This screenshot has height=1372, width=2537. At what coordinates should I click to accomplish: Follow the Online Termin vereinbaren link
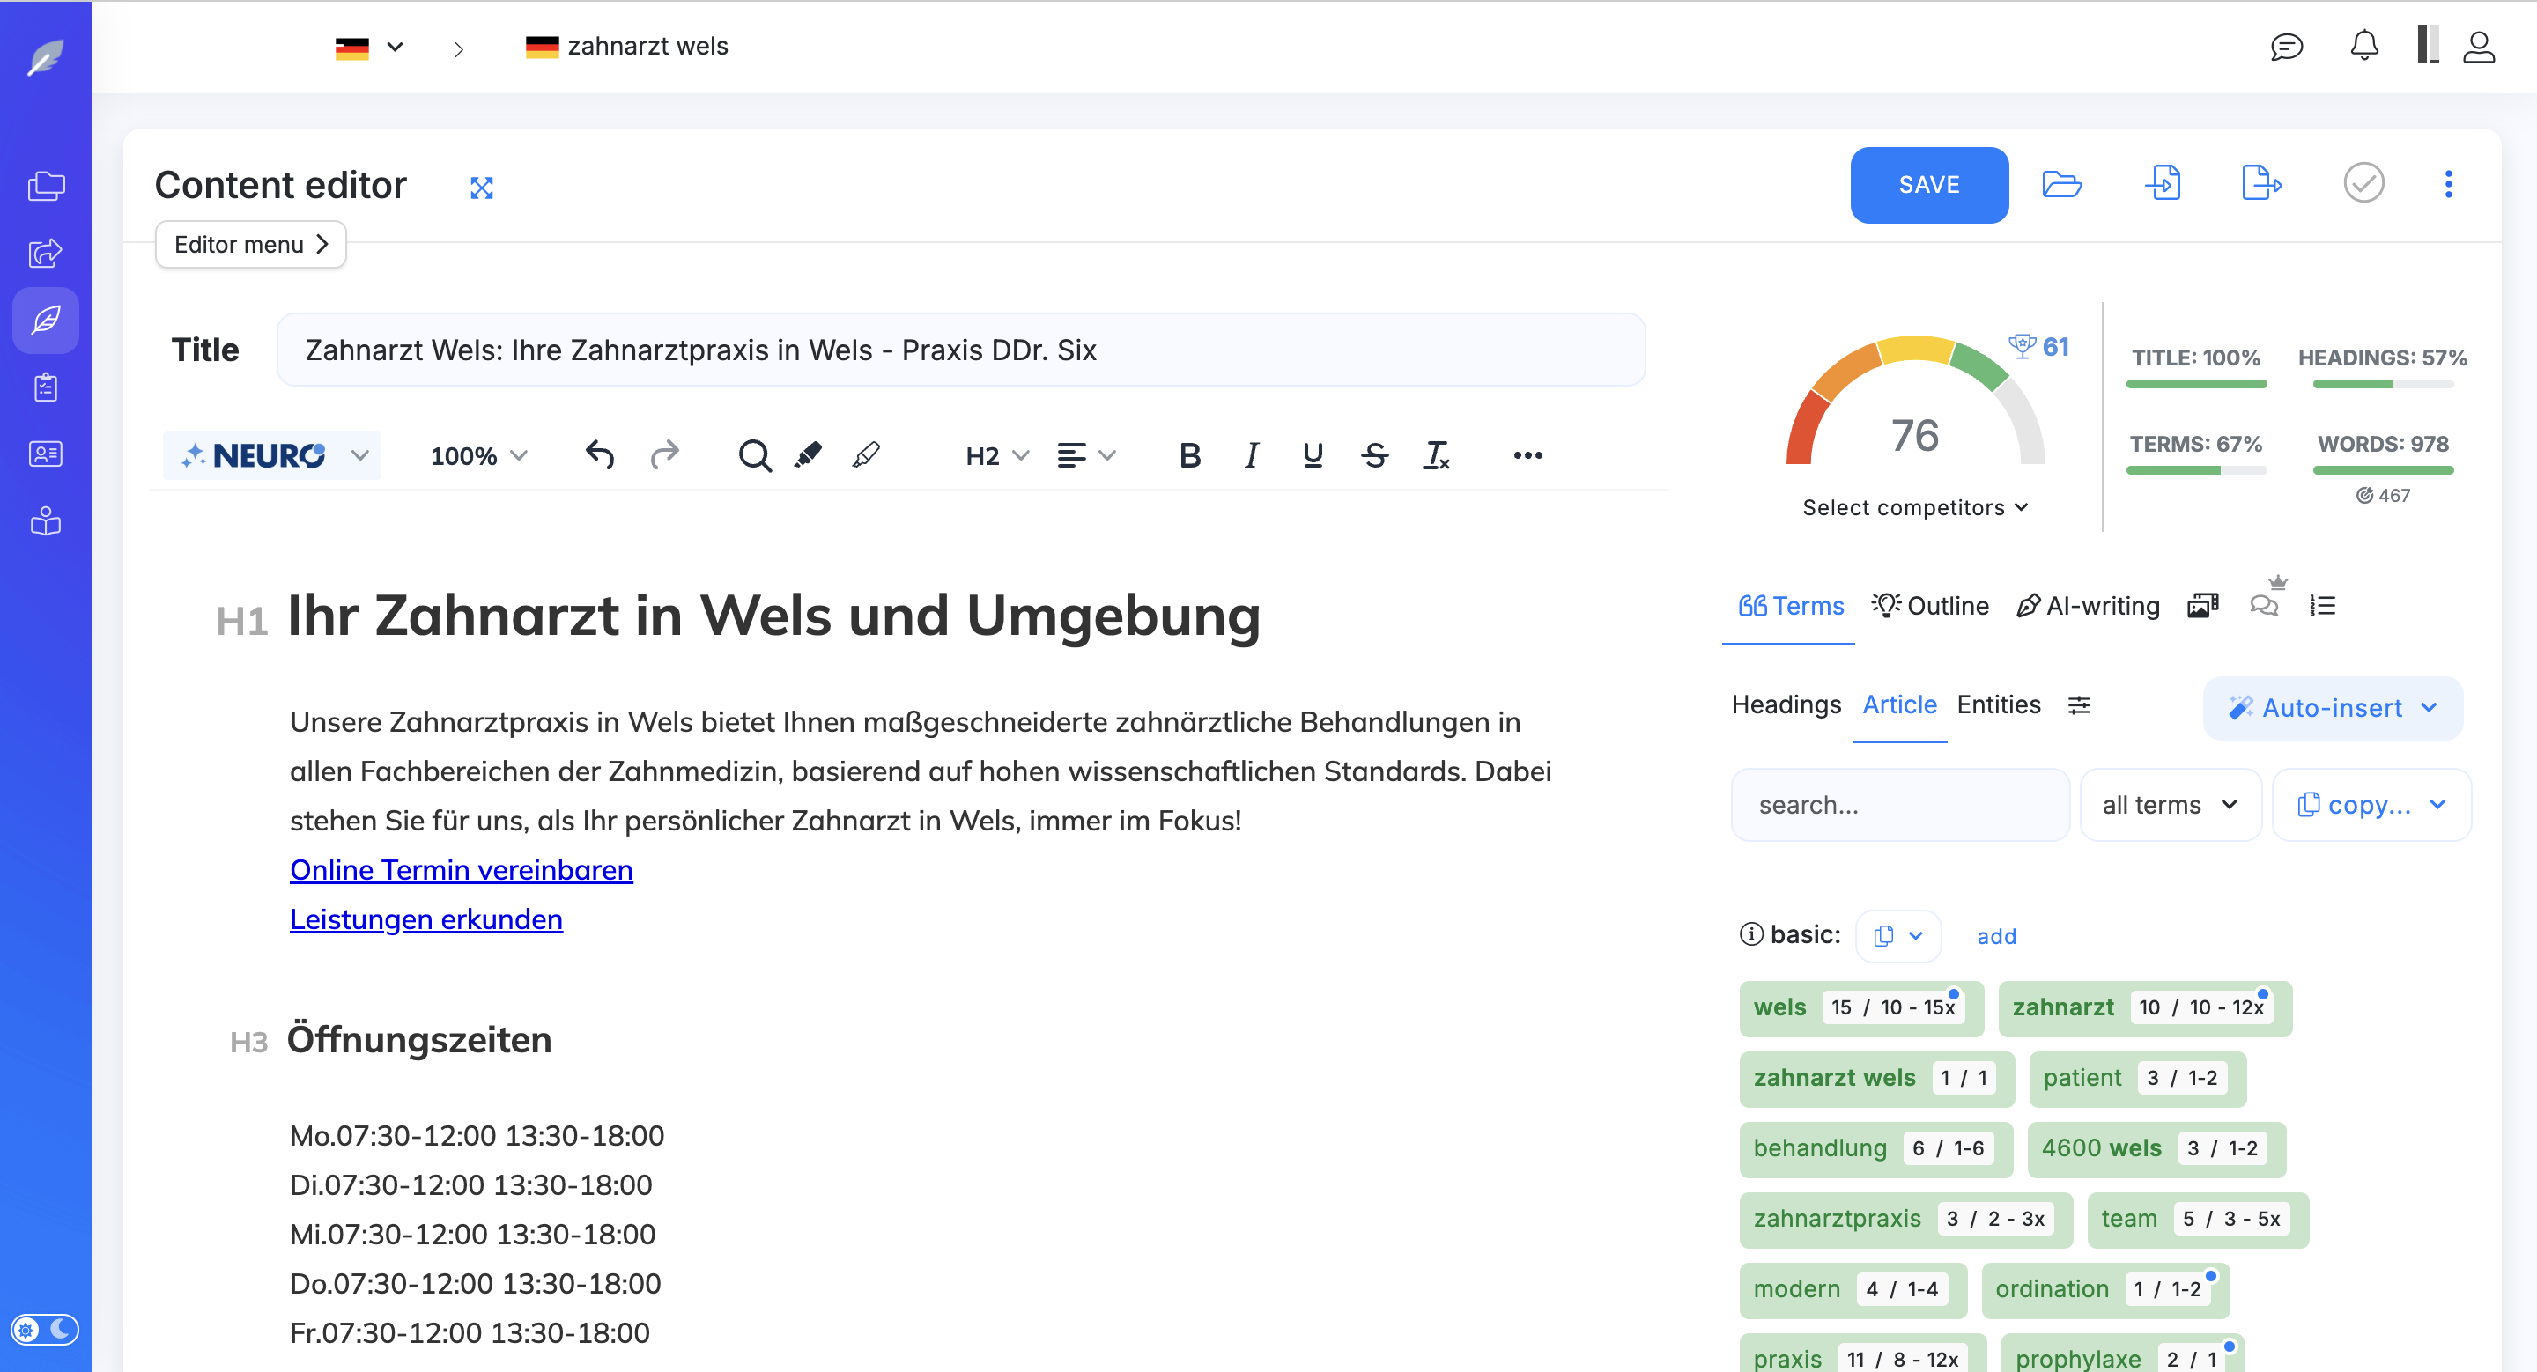tap(461, 870)
